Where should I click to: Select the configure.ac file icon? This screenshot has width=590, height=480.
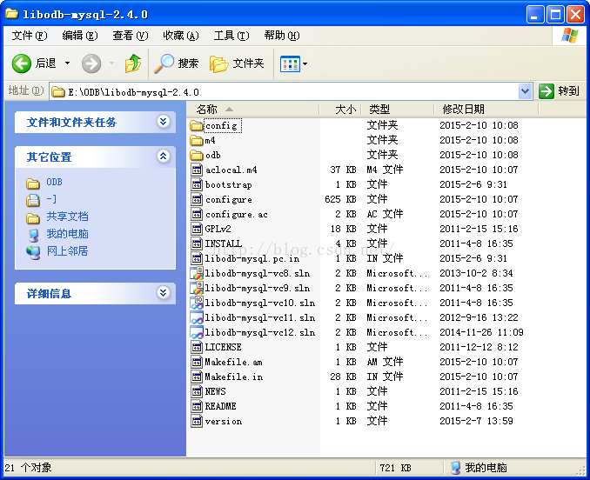(197, 214)
